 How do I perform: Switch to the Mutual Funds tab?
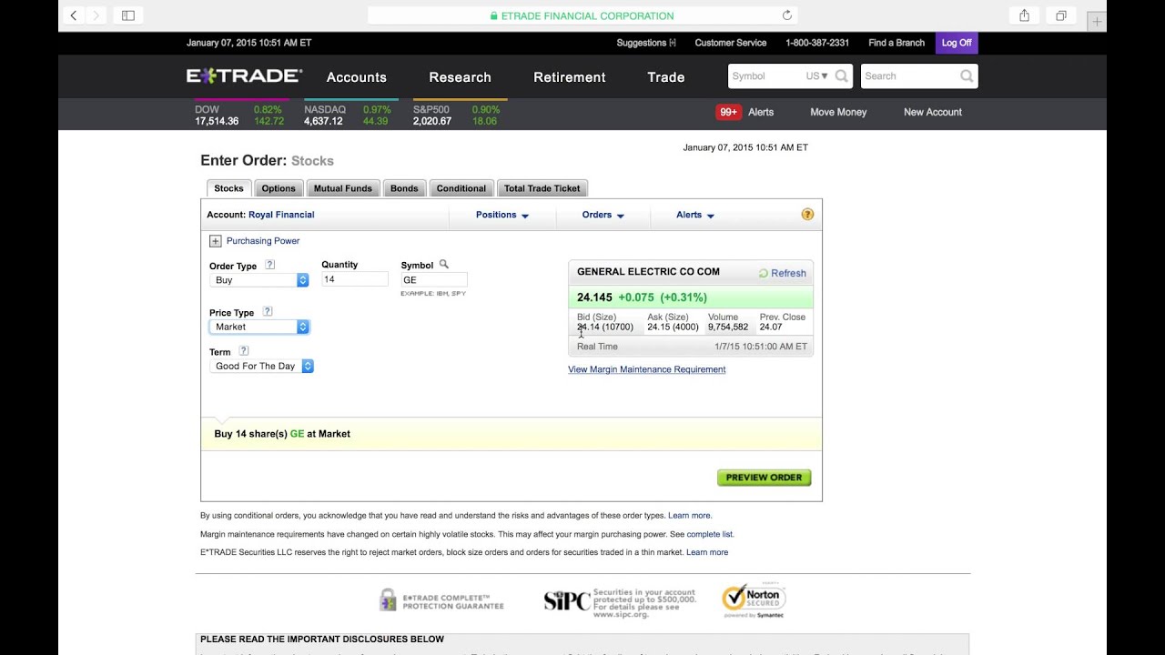point(343,188)
